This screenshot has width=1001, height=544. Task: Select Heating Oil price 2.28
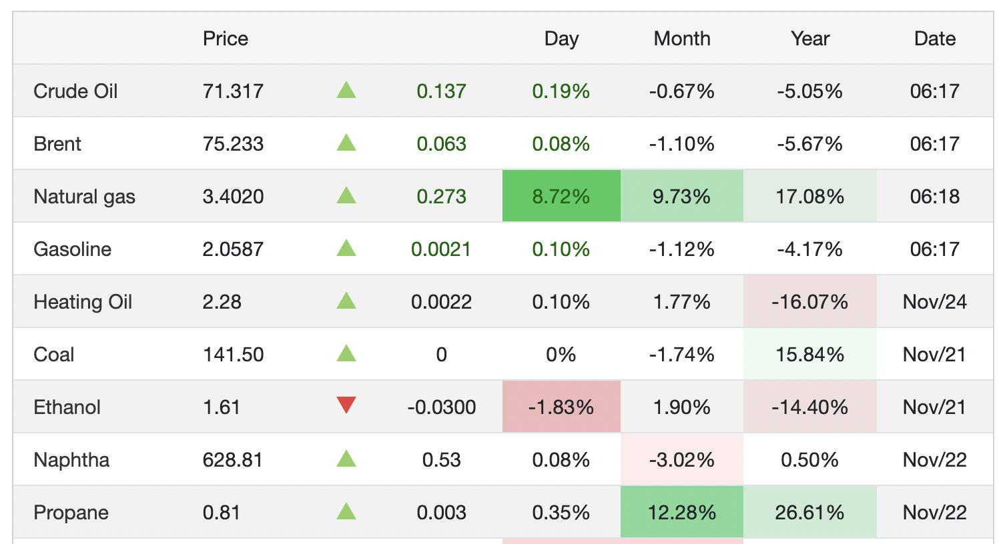[222, 302]
